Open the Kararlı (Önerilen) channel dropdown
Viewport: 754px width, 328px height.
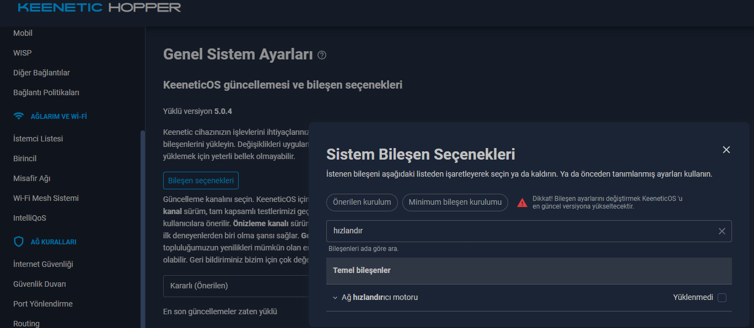[x=236, y=286]
